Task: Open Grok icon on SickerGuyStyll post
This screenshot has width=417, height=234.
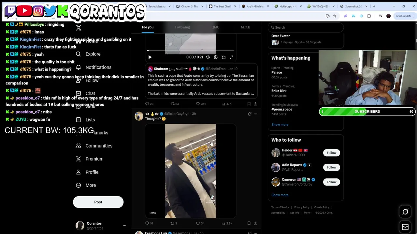Action: click(250, 114)
